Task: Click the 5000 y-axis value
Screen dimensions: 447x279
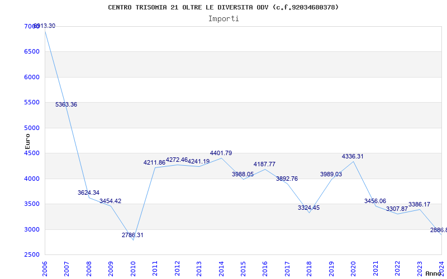Action: coord(32,128)
